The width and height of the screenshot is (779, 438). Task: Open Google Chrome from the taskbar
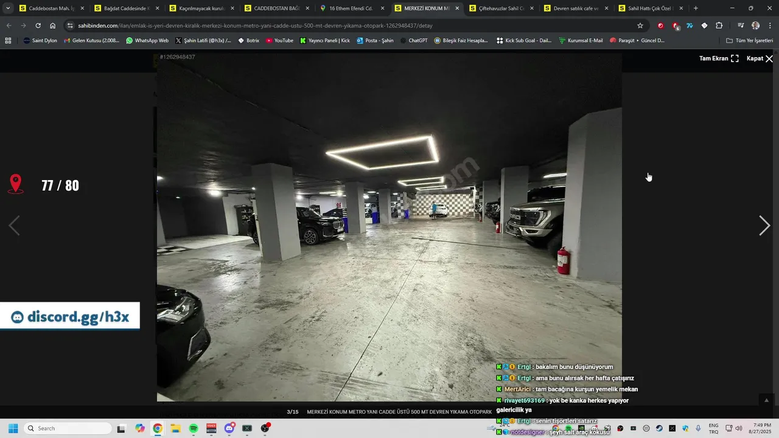158,428
